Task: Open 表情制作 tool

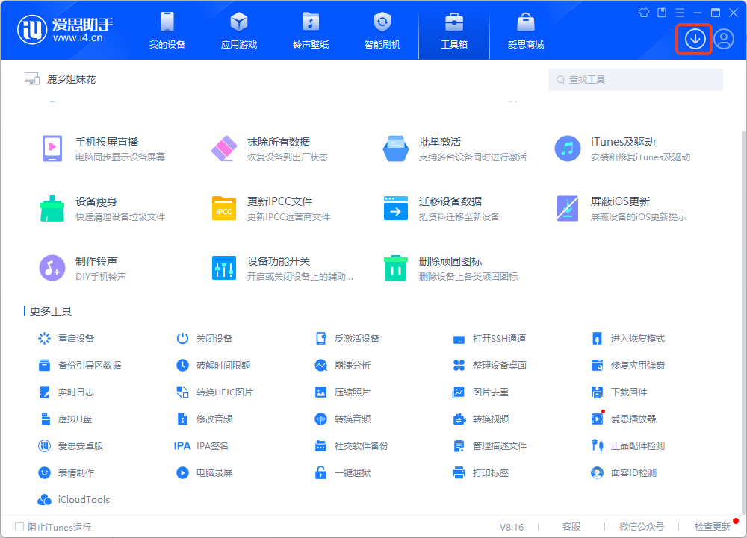Action: click(66, 473)
